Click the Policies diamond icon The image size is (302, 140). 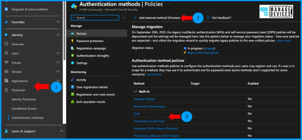(73, 33)
